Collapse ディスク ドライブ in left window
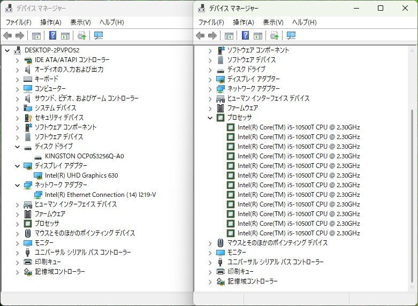 coord(17,147)
